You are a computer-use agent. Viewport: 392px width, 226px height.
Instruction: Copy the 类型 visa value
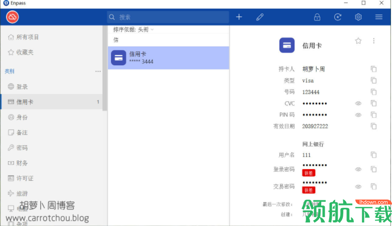[x=374, y=80]
